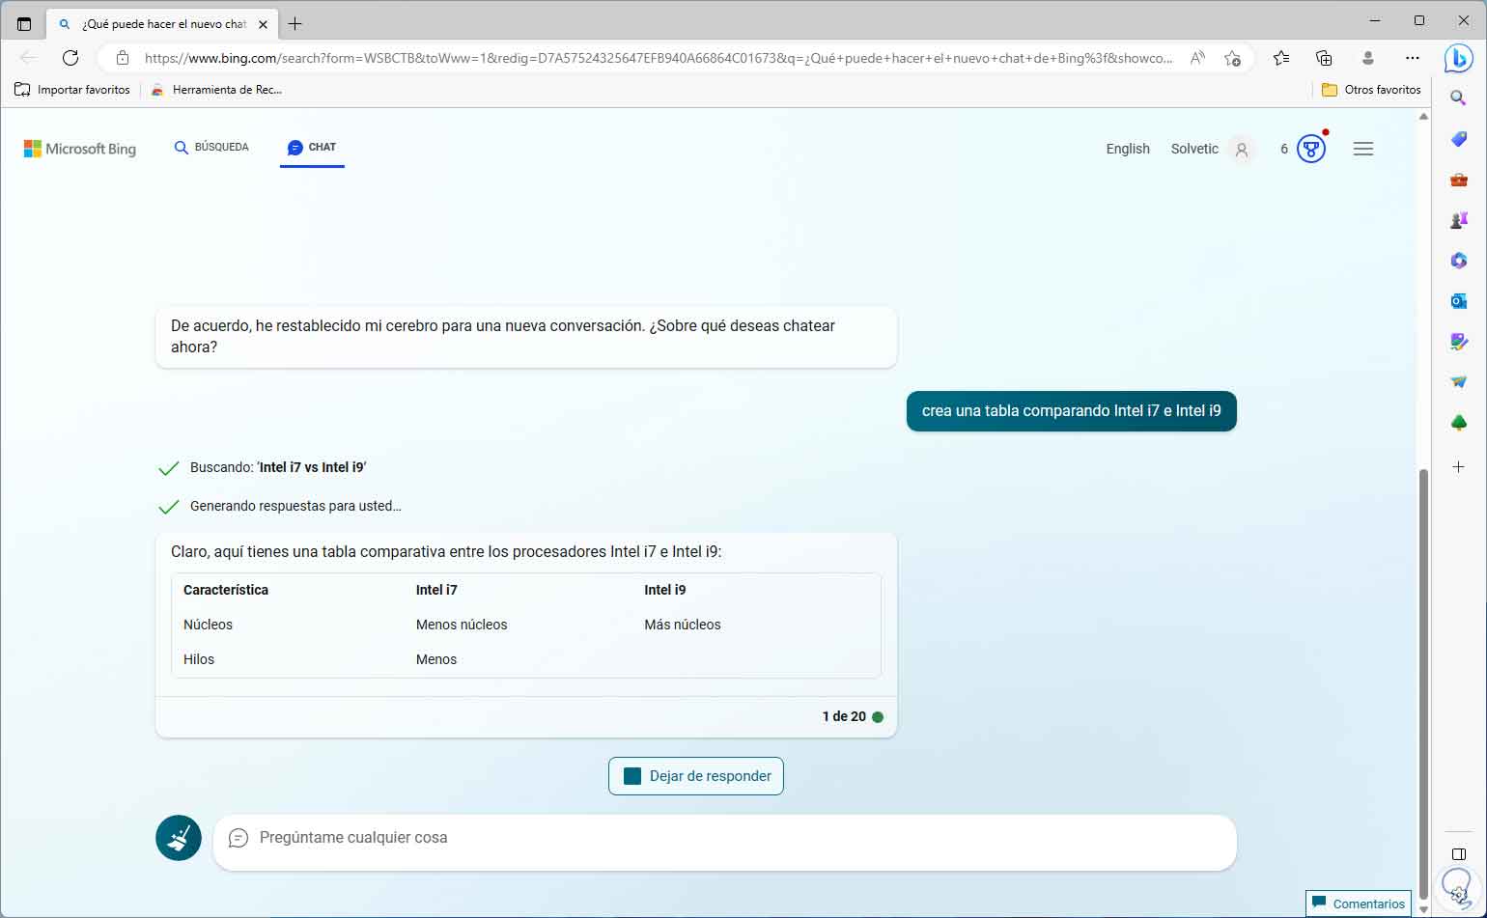Expand the Otros favoritos folder
The width and height of the screenshot is (1487, 918).
pos(1371,90)
